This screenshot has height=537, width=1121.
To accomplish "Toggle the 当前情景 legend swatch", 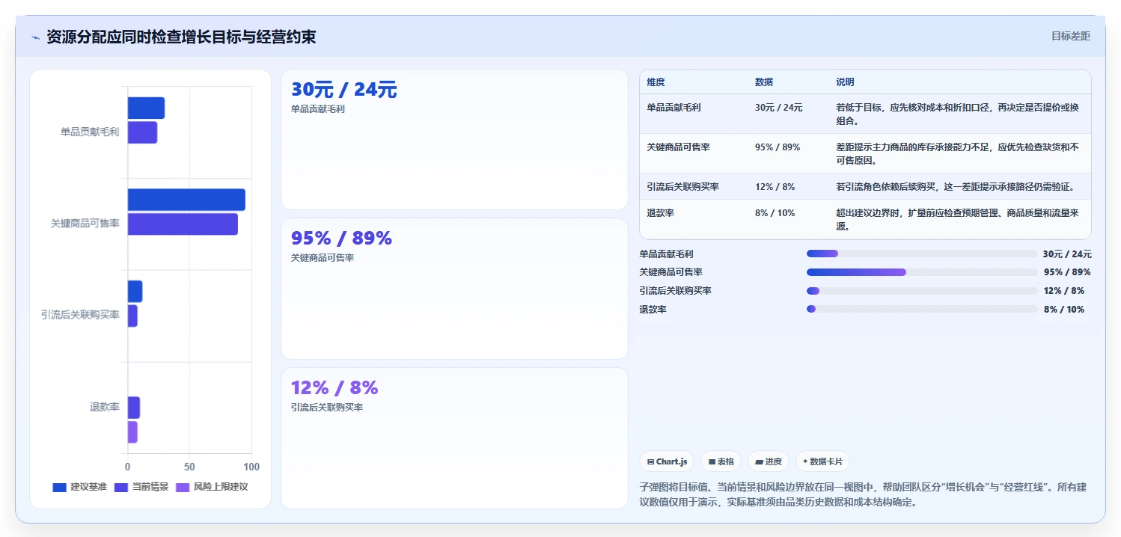I will coord(121,488).
